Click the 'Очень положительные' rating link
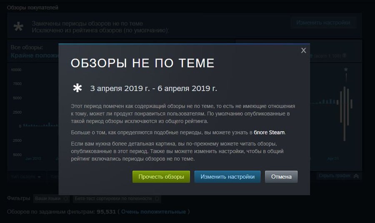Viewport: 375px width, 223px height. (x=153, y=211)
